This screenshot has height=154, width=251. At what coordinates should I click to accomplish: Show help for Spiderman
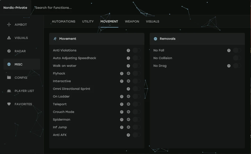coord(122,120)
